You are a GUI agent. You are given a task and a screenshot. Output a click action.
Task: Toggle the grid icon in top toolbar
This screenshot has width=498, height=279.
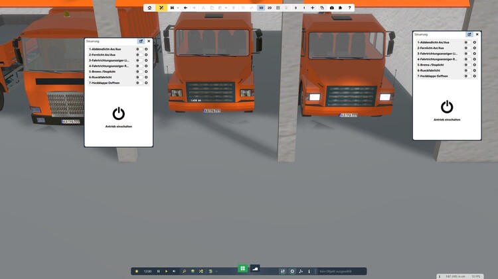click(x=278, y=7)
